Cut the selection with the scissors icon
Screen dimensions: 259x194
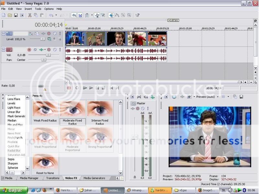tap(30, 15)
